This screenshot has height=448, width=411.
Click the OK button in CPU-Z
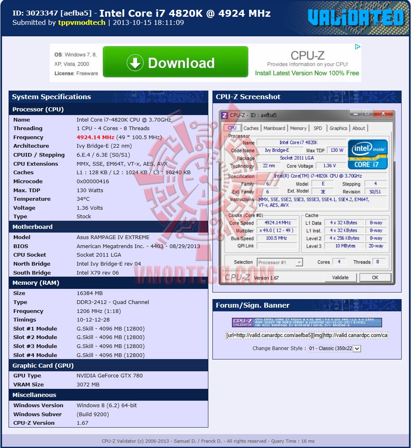coord(375,277)
